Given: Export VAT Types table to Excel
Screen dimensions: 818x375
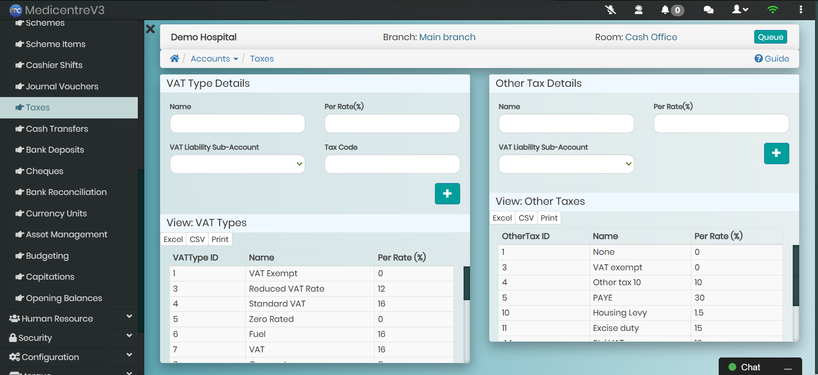Looking at the screenshot, I should coord(173,239).
